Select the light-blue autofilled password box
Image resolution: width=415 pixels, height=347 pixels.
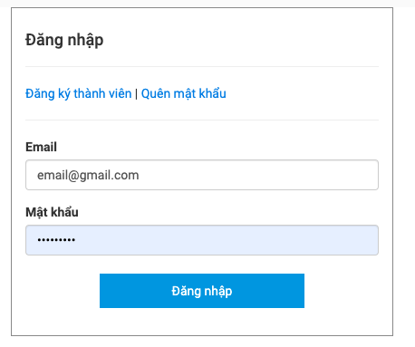(x=202, y=240)
